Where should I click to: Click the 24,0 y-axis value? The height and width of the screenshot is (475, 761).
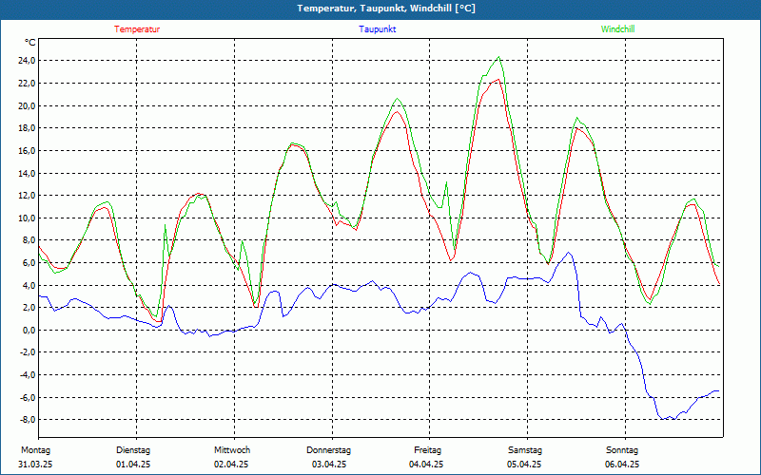(26, 61)
